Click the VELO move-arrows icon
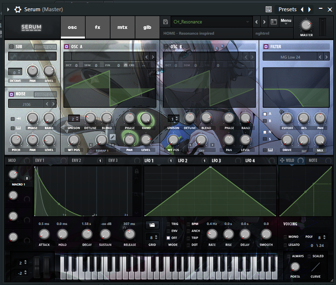The image size is (336, 285). click(x=282, y=160)
